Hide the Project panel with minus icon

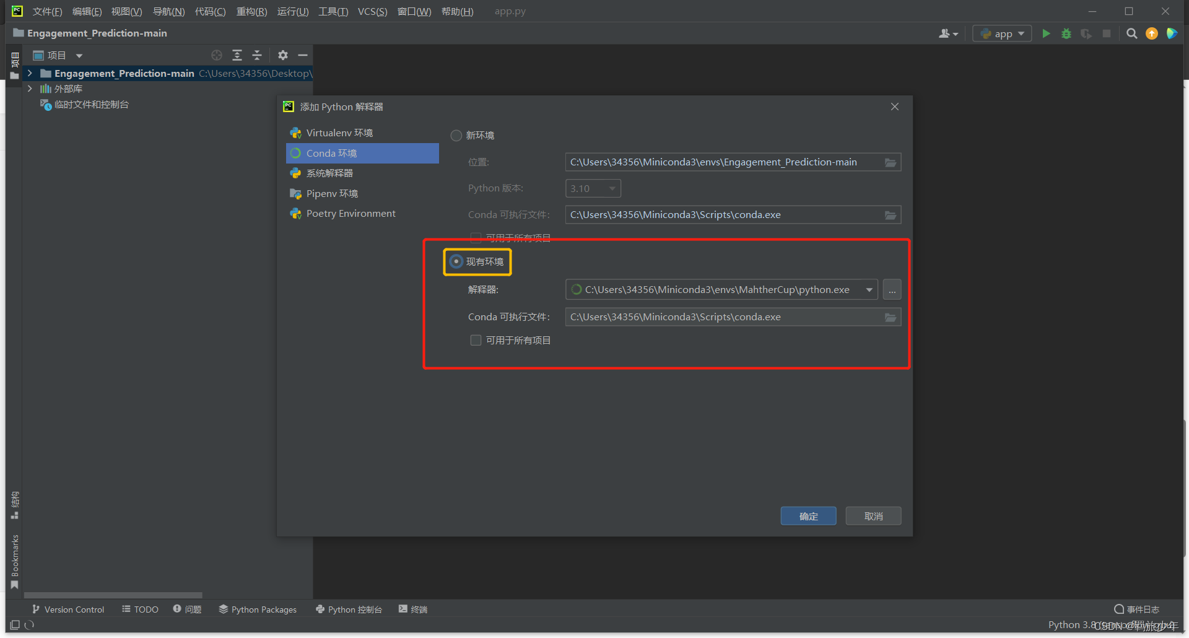(x=303, y=55)
